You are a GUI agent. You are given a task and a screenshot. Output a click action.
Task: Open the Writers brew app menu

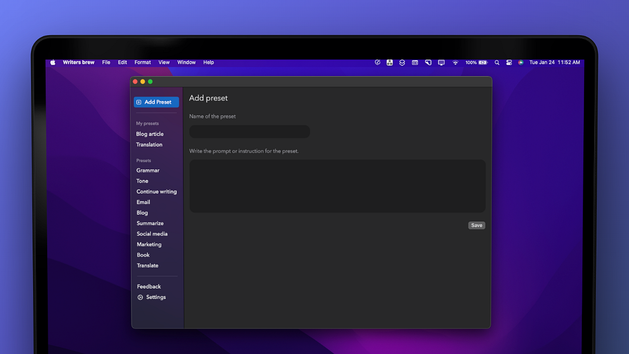78,62
